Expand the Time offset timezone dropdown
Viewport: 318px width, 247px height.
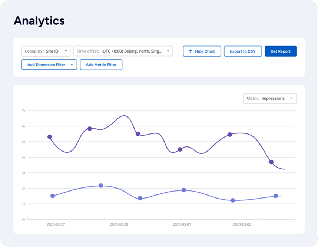coord(123,51)
